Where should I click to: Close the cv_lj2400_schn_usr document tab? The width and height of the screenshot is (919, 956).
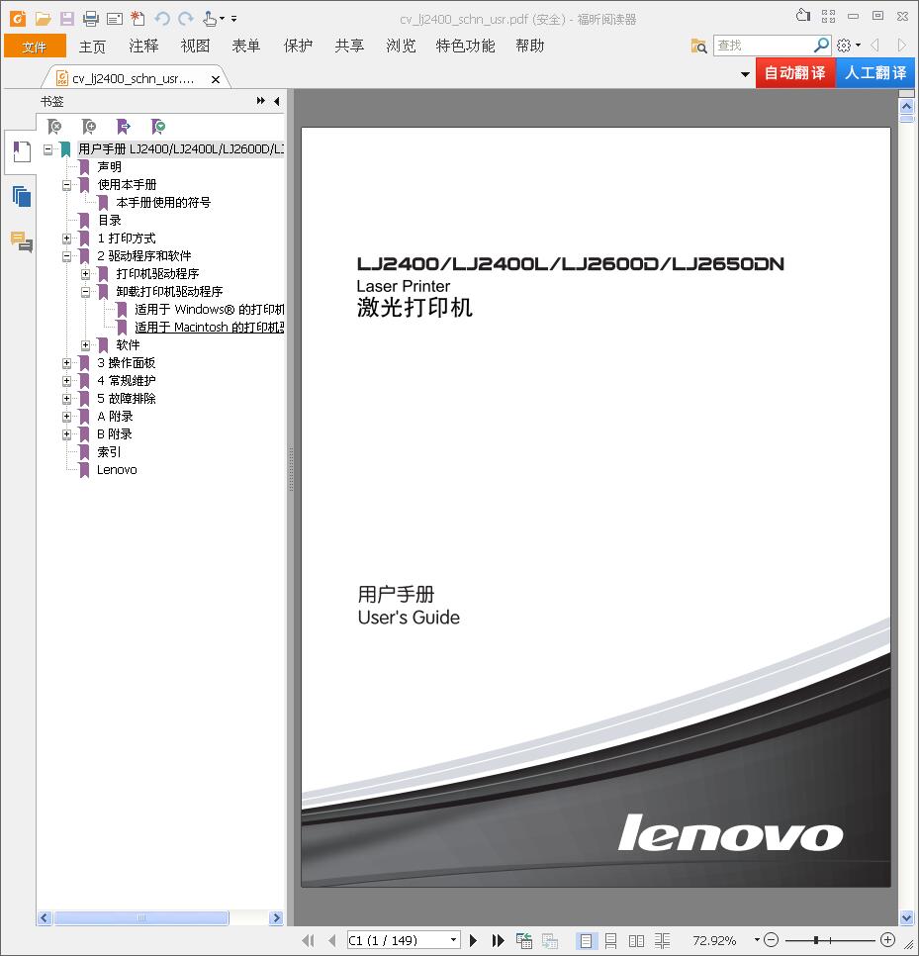click(x=215, y=79)
